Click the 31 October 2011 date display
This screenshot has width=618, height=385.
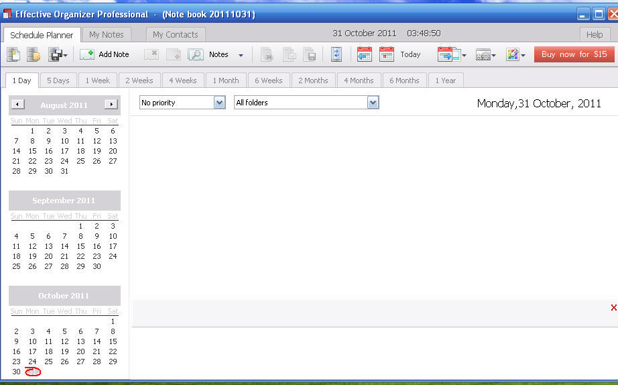[x=365, y=34]
